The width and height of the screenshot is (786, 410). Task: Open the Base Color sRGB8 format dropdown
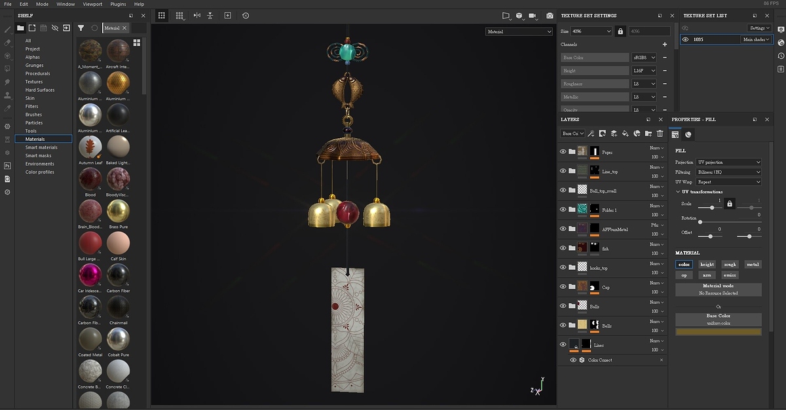644,58
